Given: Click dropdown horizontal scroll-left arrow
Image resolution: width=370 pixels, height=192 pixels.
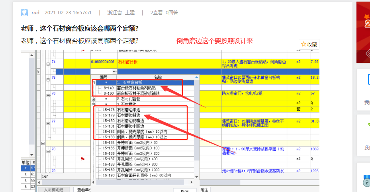Looking at the screenshot, I should click(93, 182).
